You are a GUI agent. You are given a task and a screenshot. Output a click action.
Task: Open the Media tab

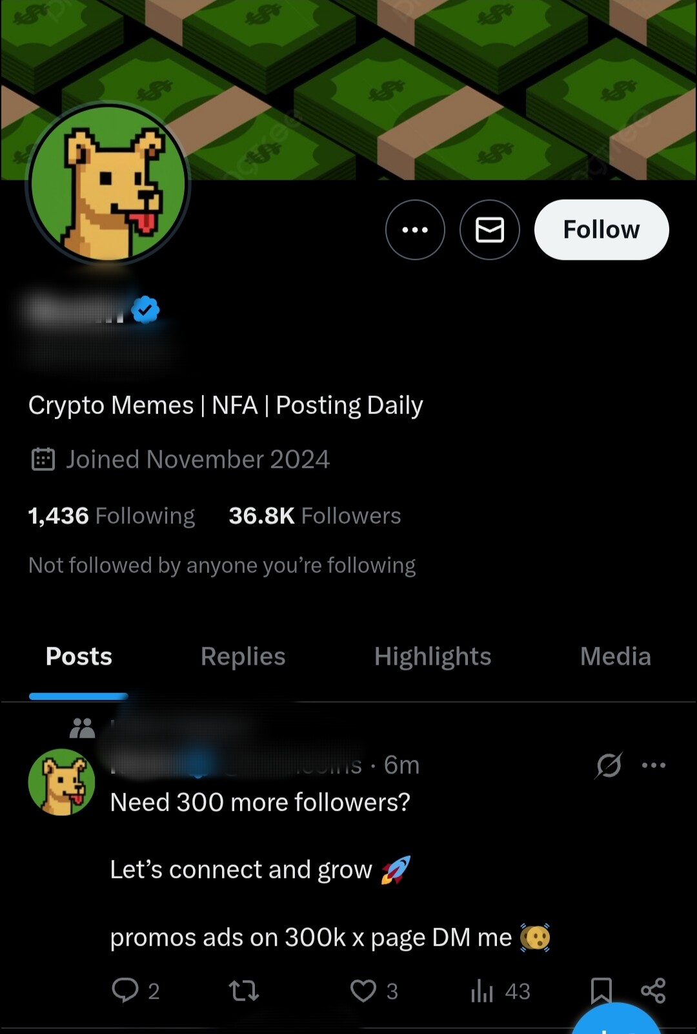615,656
